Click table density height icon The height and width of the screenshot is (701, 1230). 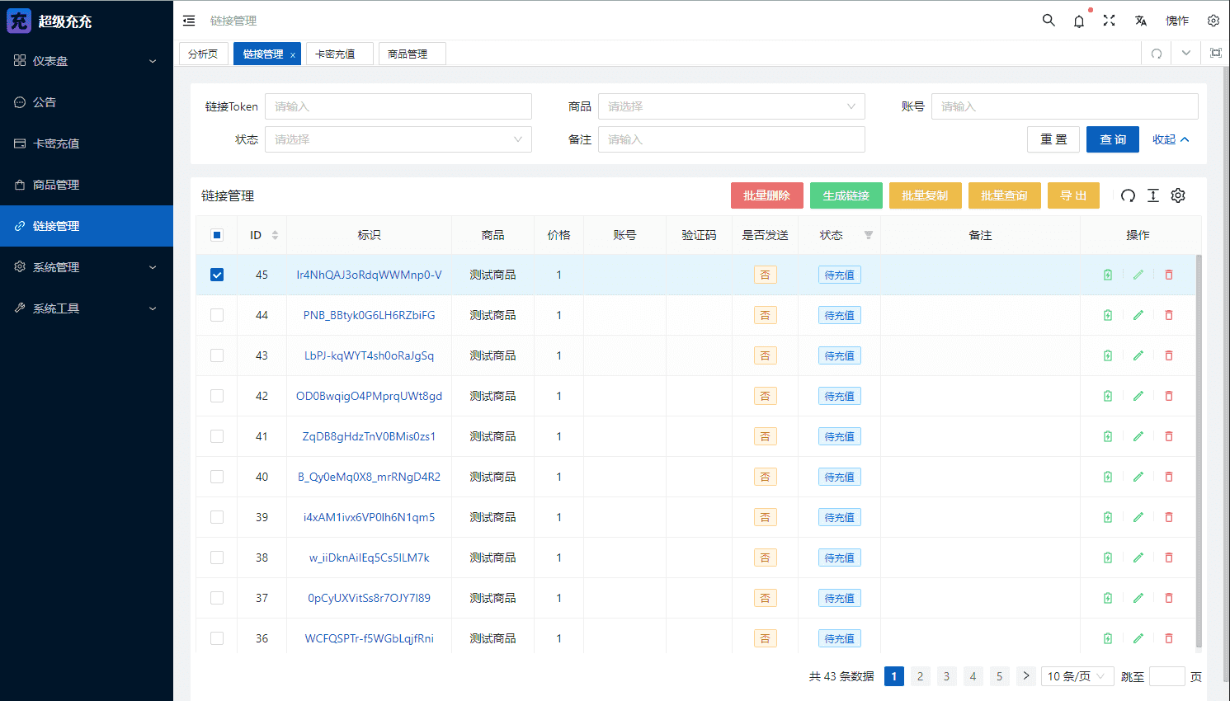[1153, 195]
